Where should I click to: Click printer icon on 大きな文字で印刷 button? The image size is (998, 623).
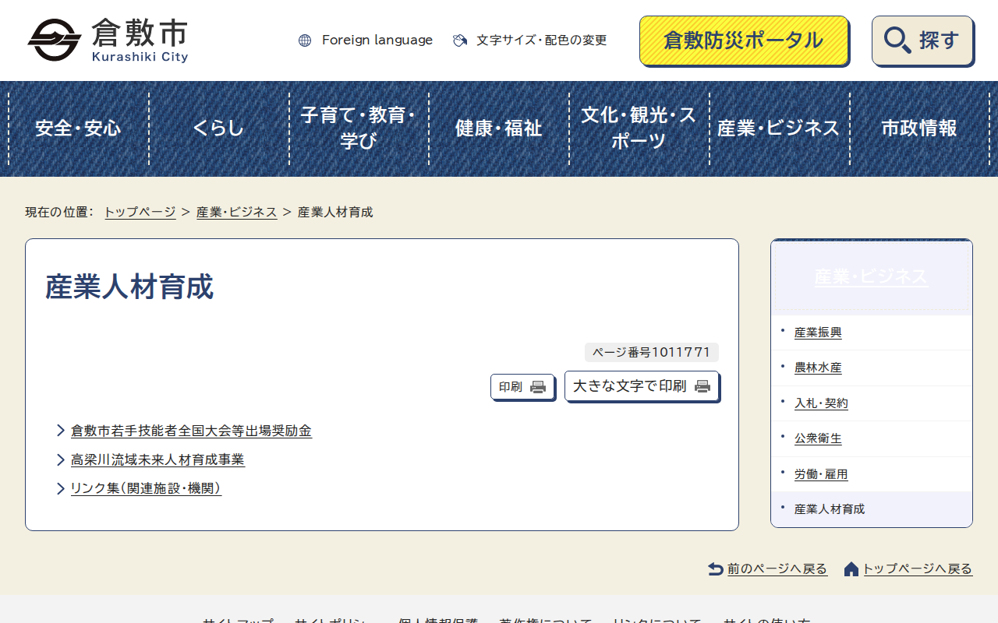(702, 386)
